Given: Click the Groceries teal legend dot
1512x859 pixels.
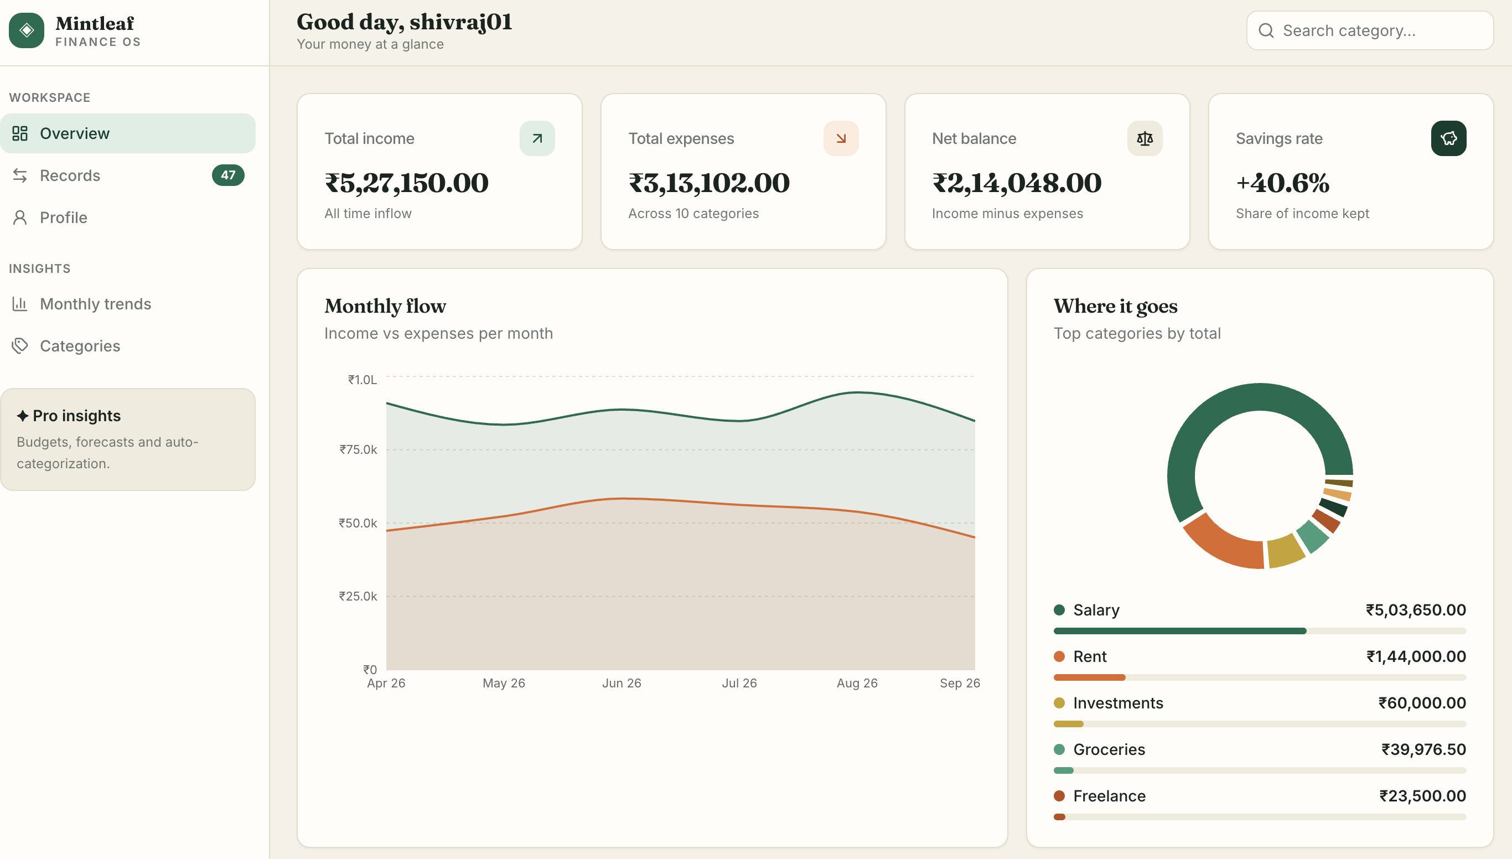Looking at the screenshot, I should (x=1059, y=750).
